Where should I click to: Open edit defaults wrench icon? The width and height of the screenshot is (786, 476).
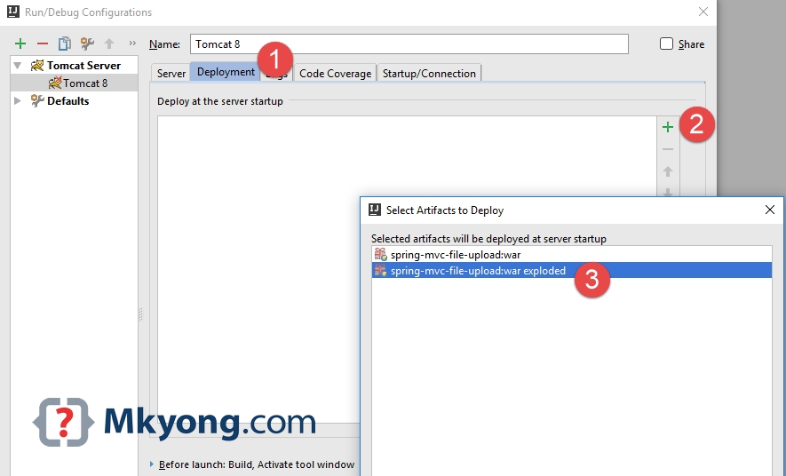click(87, 44)
